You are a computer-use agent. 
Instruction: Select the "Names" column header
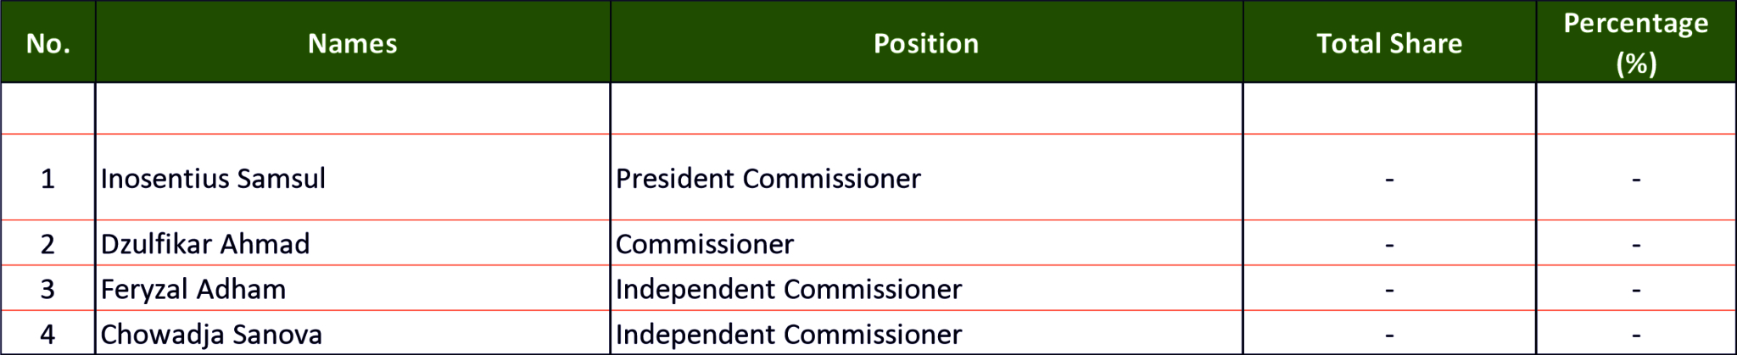pos(352,43)
